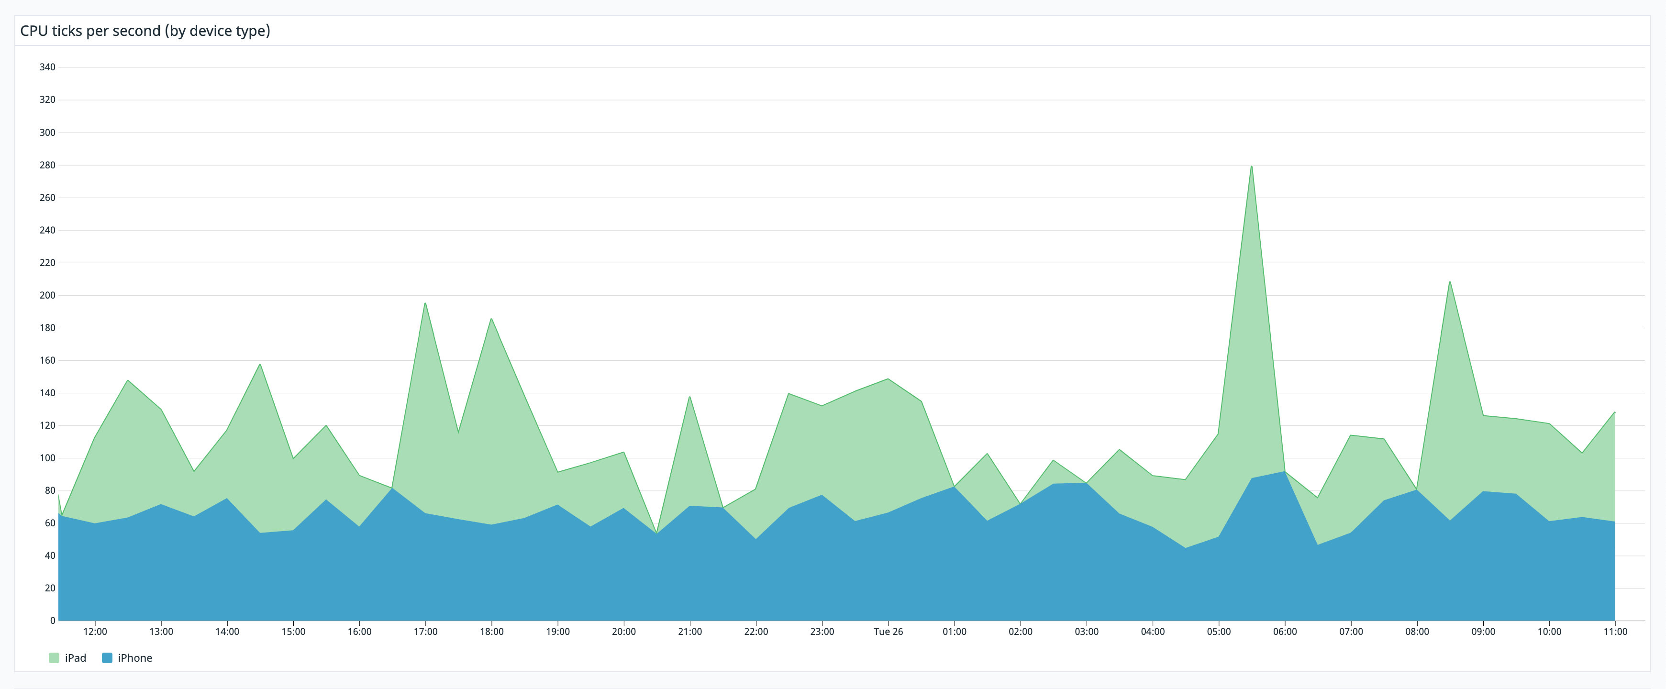Click the blue iPhone legend swatch
This screenshot has width=1666, height=689.
[x=106, y=657]
